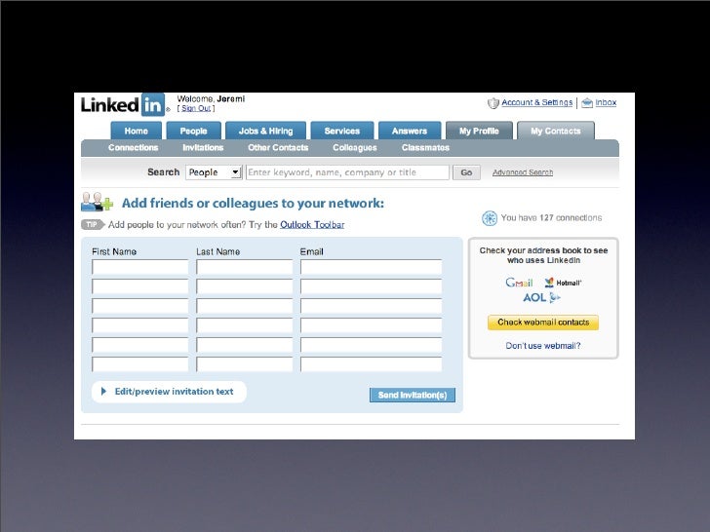This screenshot has width=710, height=532.
Task: Click the Account & Settings shield icon
Action: tap(493, 103)
